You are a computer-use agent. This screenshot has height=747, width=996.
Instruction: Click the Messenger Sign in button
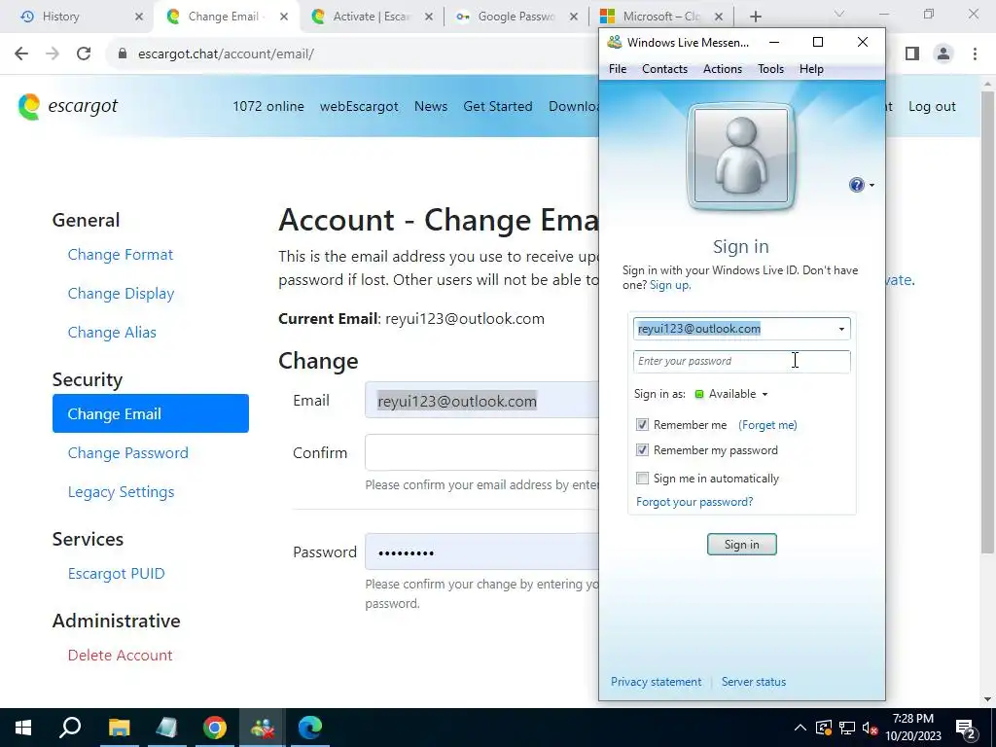click(x=741, y=545)
